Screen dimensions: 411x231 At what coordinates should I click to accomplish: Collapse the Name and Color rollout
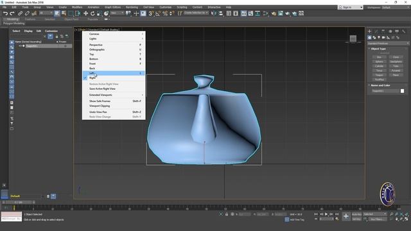[x=380, y=85]
